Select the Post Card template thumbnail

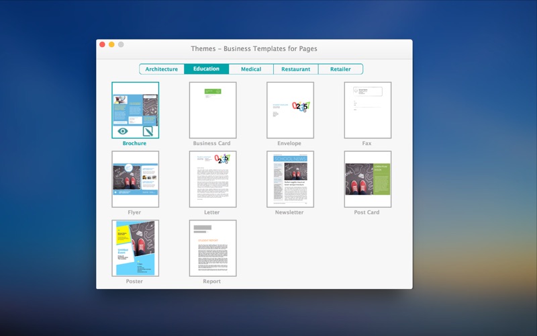367,179
